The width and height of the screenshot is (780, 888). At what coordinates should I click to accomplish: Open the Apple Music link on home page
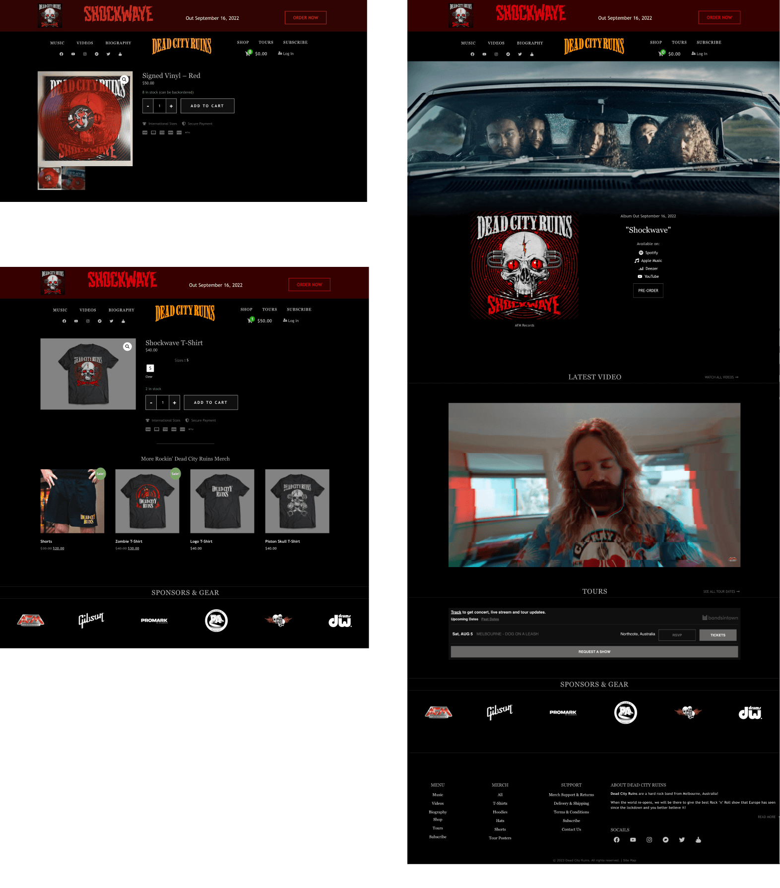coord(648,261)
